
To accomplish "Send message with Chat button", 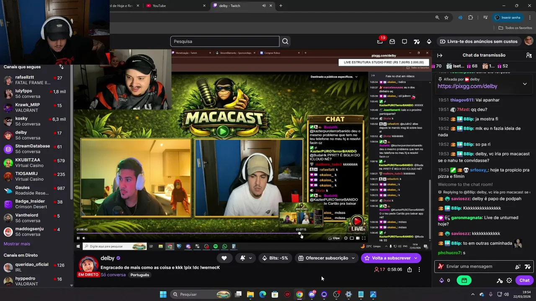I will 524,281.
